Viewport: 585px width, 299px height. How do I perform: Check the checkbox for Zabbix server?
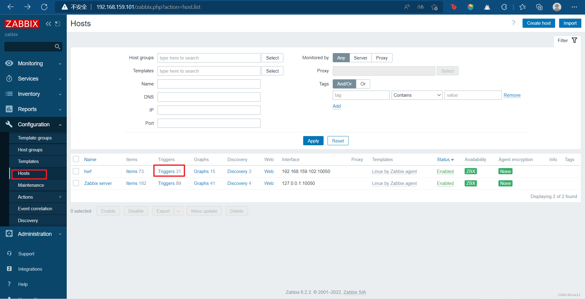click(76, 183)
